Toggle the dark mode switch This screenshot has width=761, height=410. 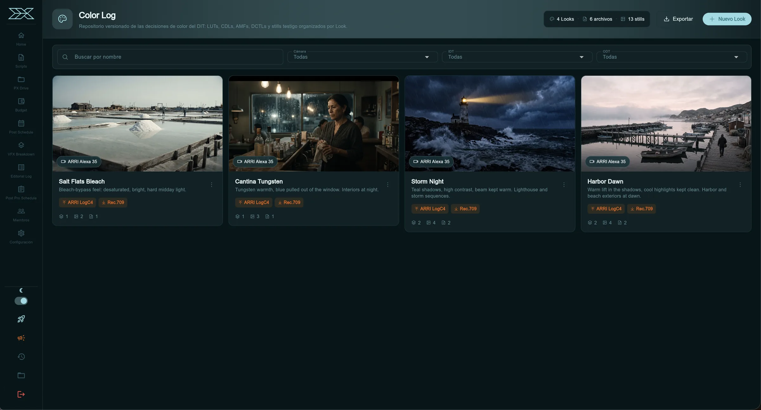(21, 301)
